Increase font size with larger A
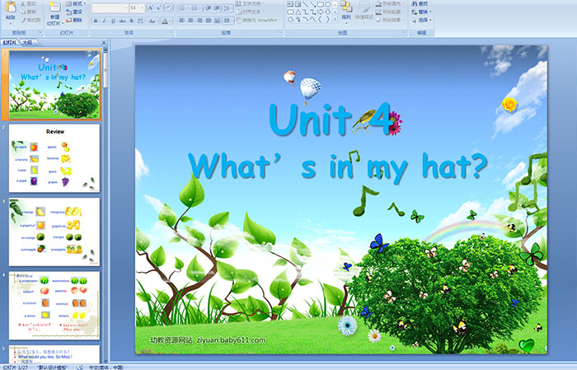This screenshot has height=370, width=577. 151,8
